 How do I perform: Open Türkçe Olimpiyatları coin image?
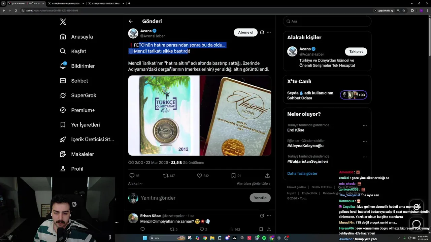point(164,116)
